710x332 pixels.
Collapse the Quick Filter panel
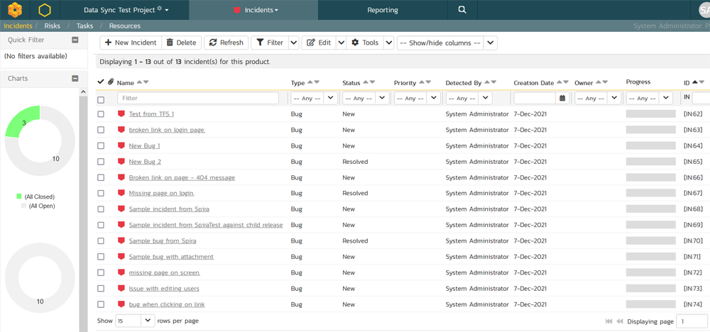(x=75, y=40)
